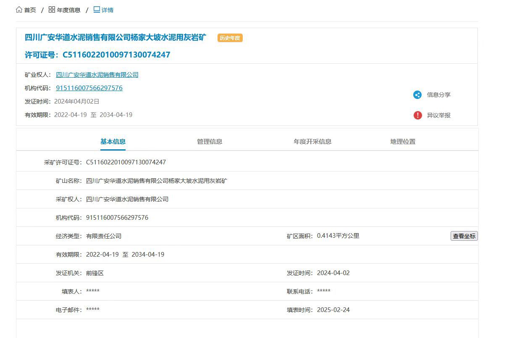
Task: Click the 详情 laptop icon in breadcrumb
Action: 97,10
